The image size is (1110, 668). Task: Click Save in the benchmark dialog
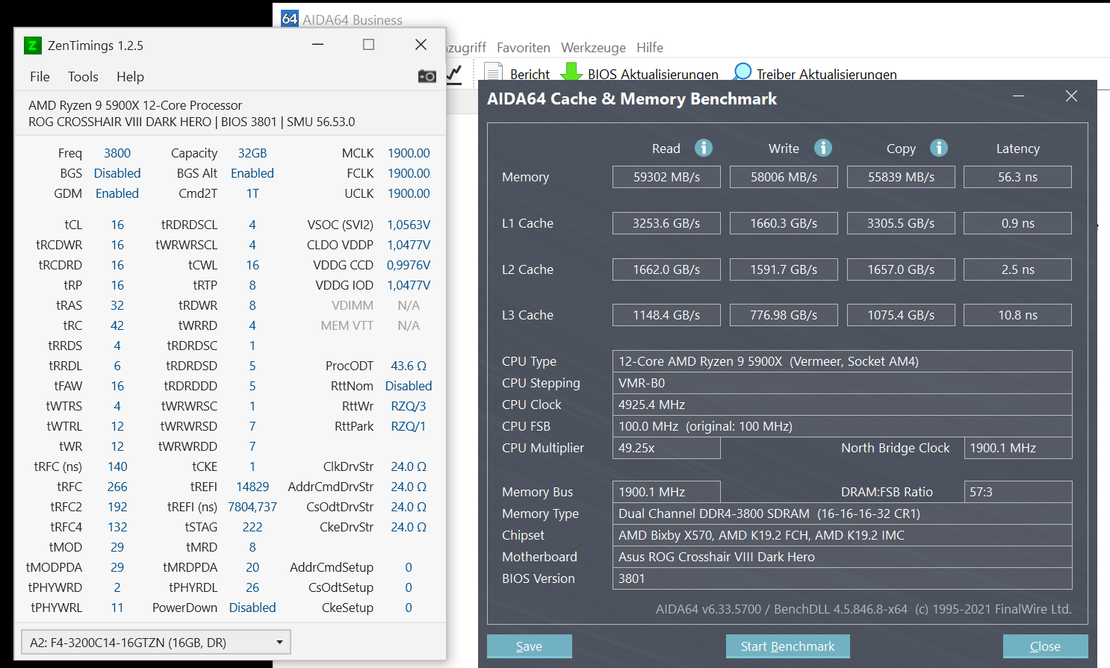click(530, 646)
